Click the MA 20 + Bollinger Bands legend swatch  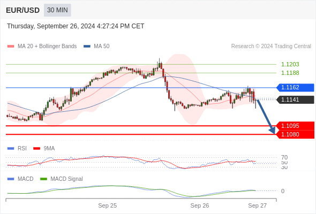11,47
